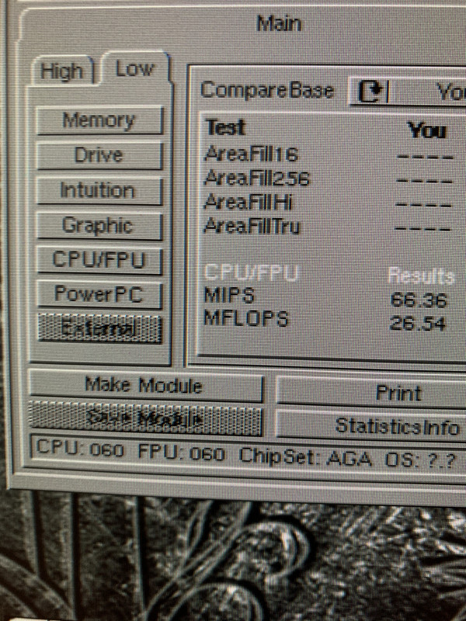Click the CPU/FPU section heading
Screen dimensions: 466x621
(x=250, y=273)
